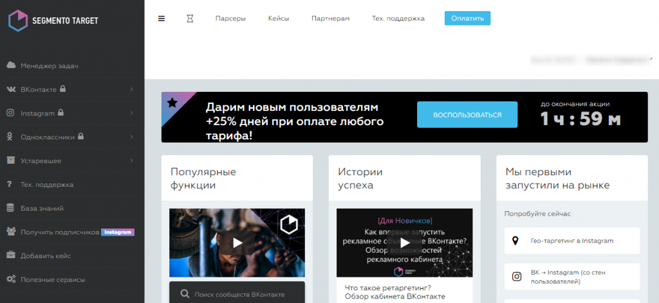Expand the ВКонтакте sidebar chevron

pyautogui.click(x=131, y=89)
